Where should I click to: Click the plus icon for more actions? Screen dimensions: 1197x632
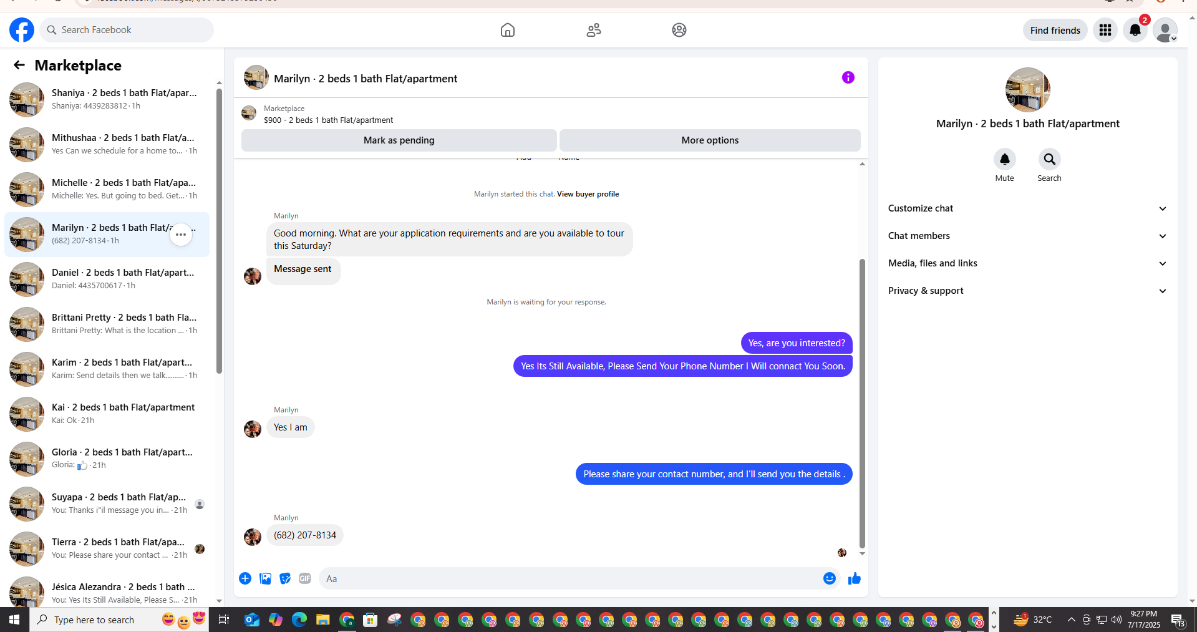coord(245,578)
